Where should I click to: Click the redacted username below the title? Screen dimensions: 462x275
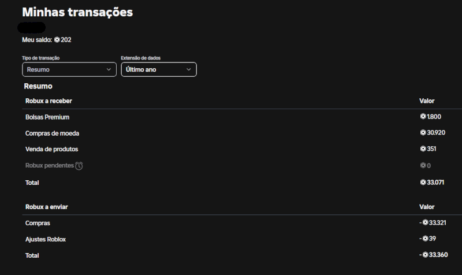pos(32,27)
